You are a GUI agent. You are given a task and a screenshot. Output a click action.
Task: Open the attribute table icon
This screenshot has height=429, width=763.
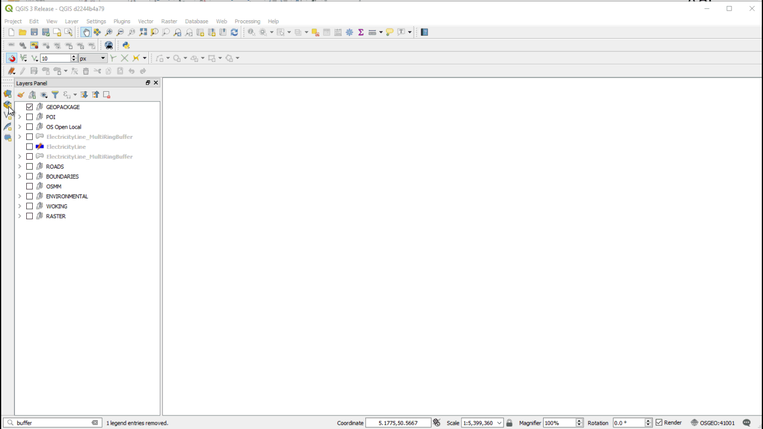(327, 32)
